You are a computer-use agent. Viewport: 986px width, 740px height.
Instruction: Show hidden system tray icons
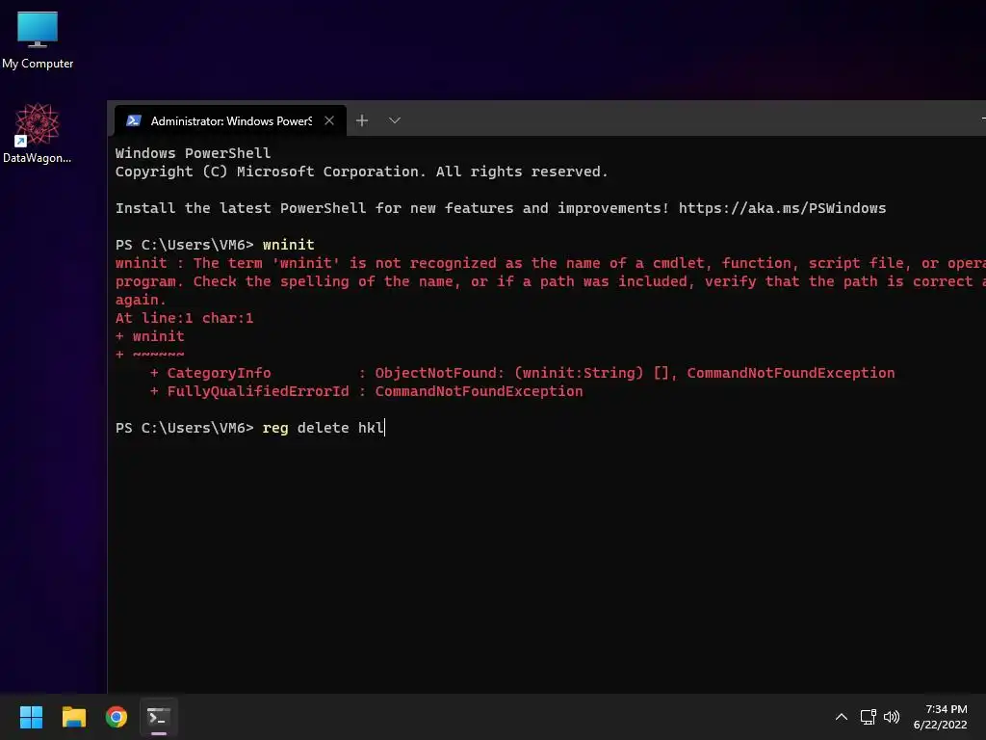(x=842, y=717)
